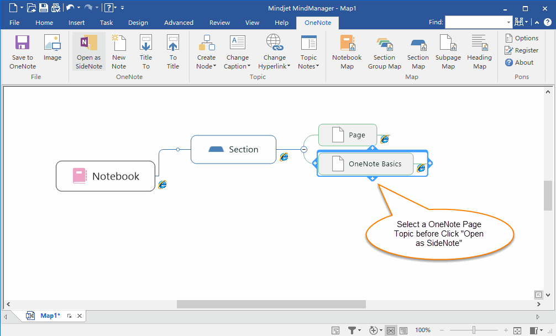The height and width of the screenshot is (336, 556).
Task: Click the Help question mark icon at top right
Action: coord(548,22)
